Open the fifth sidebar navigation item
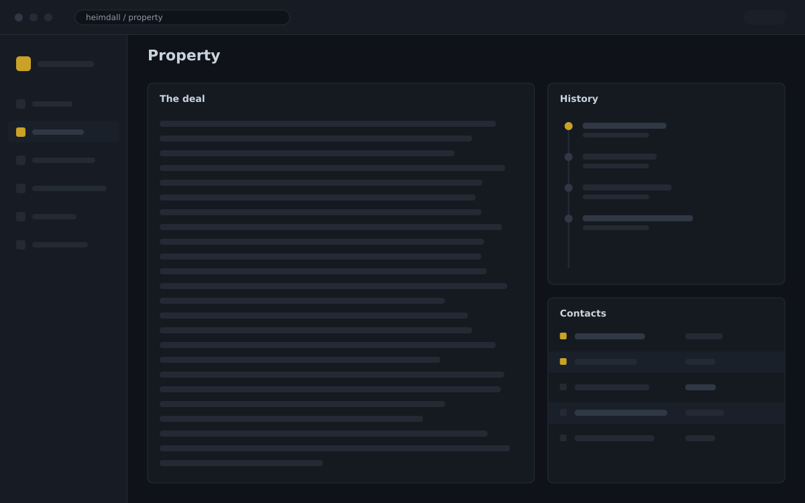 [64, 217]
